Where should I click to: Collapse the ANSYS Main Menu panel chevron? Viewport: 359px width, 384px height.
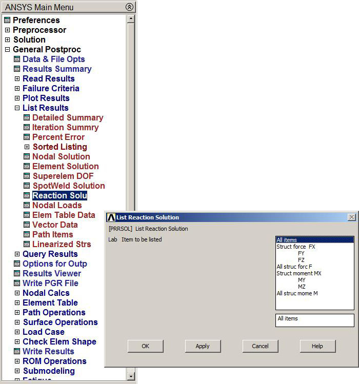(x=129, y=7)
